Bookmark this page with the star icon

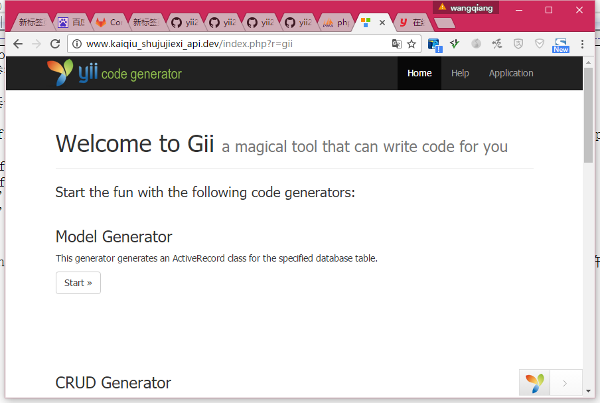coord(412,44)
